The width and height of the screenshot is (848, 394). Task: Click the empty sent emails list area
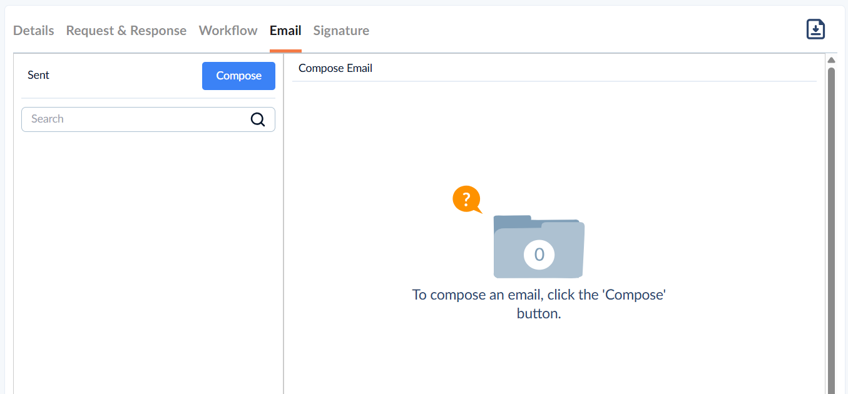tap(148, 263)
